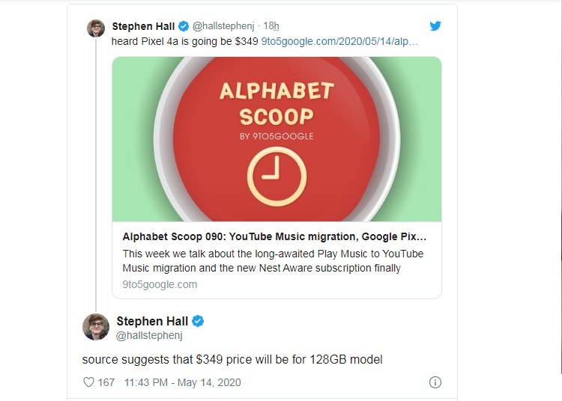
Task: Click verified badge beside top Stephen Hall name
Action: [184, 26]
